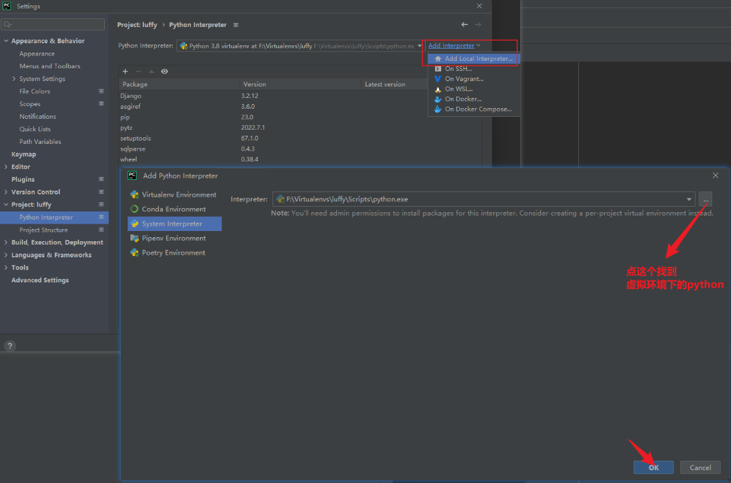Open the Add Interpreter dropdown link
The width and height of the screenshot is (731, 483).
click(454, 45)
